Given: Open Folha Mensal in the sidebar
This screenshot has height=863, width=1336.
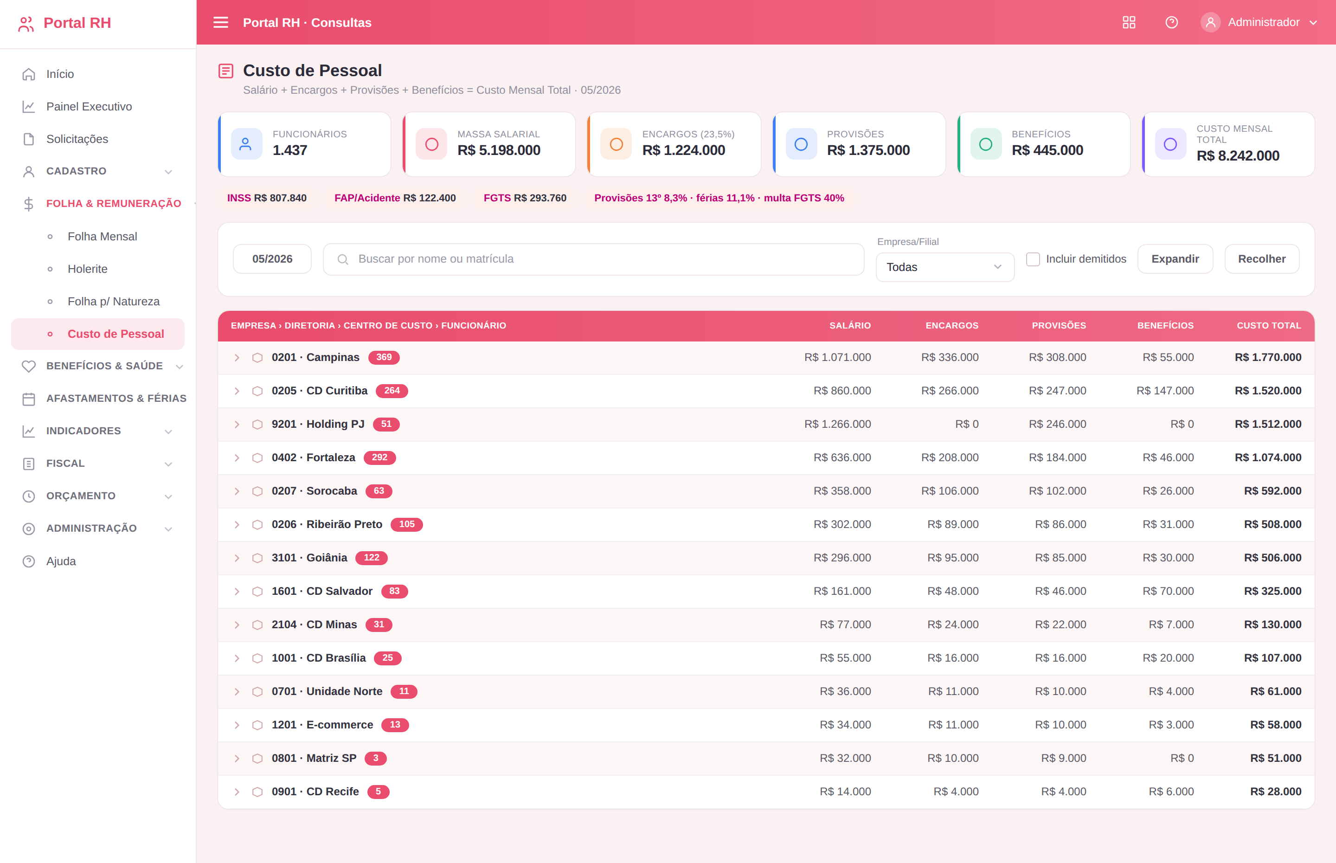Looking at the screenshot, I should 102,237.
